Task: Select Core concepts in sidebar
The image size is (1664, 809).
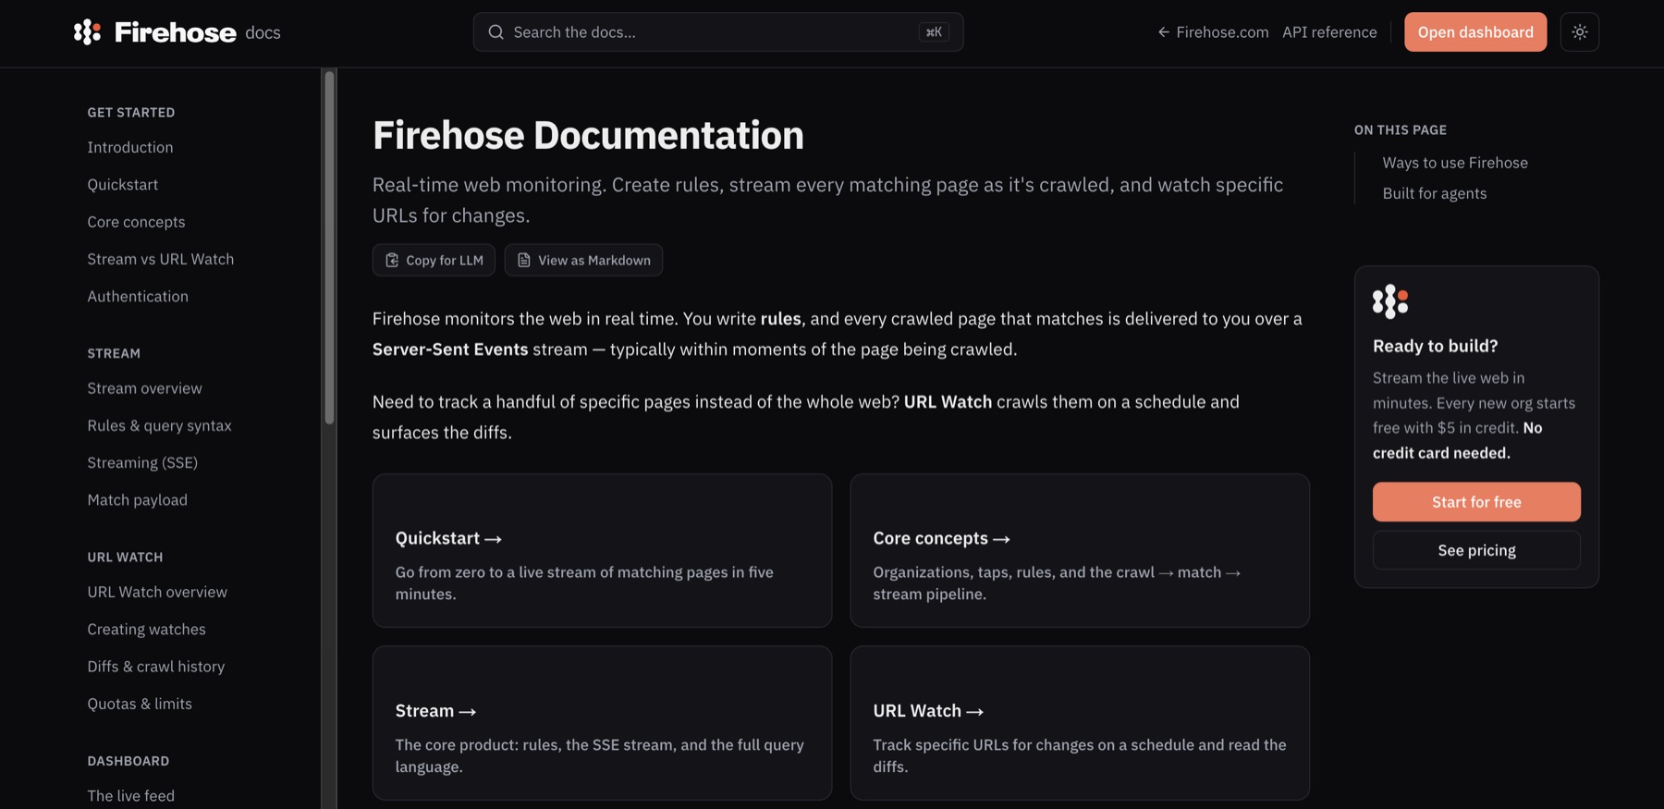Action: pyautogui.click(x=136, y=222)
